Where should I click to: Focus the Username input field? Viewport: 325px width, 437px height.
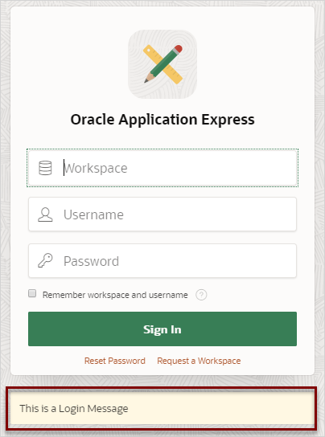click(162, 214)
